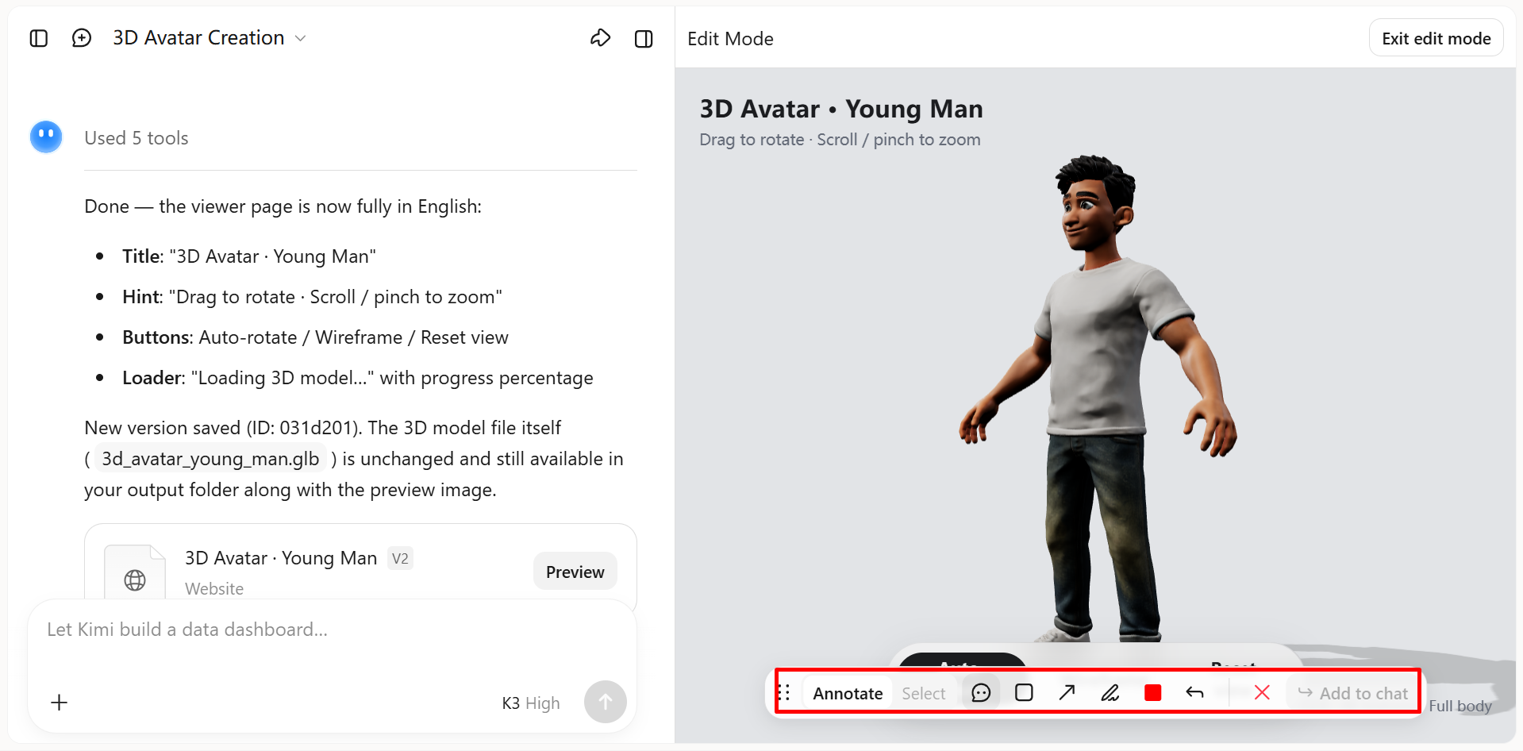Click the send arrow button
This screenshot has width=1523, height=751.
(x=606, y=702)
